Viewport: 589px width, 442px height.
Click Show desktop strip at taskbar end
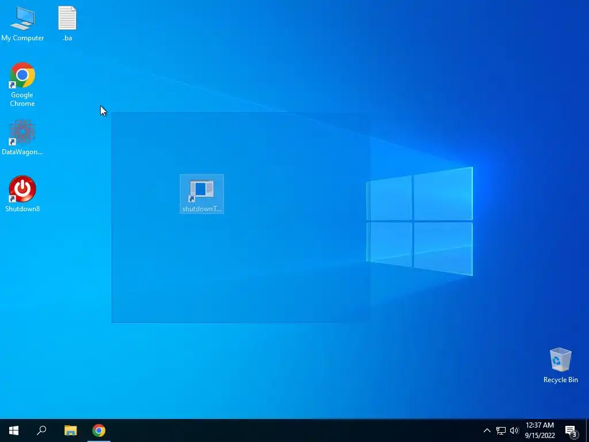point(587,430)
